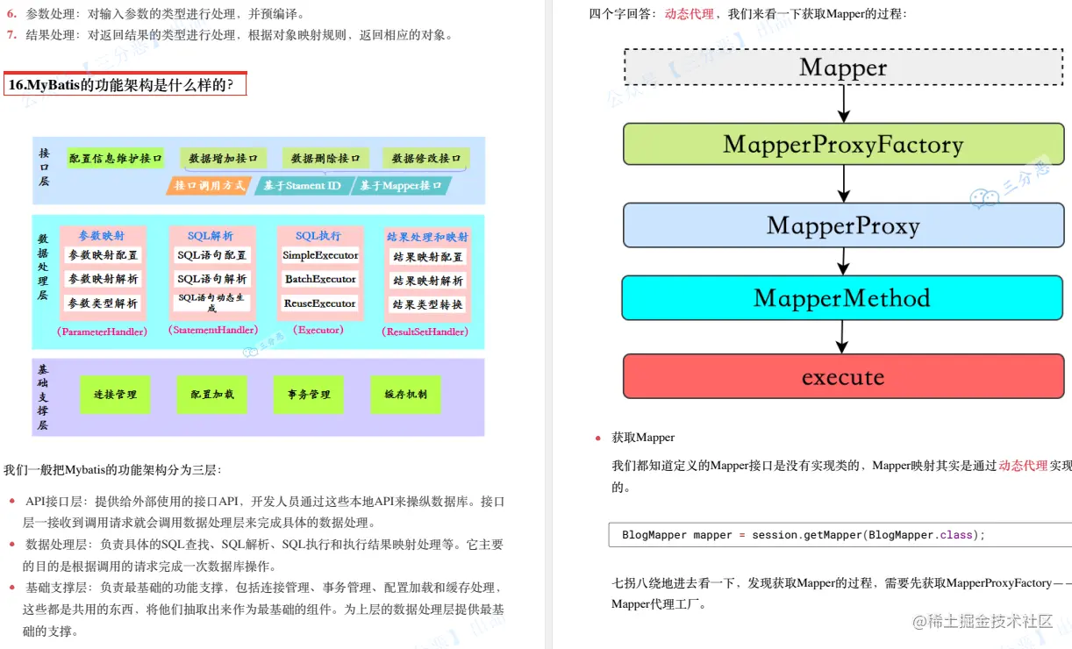
Task: Click the light-blue "MapperProxy" box
Action: (x=843, y=225)
